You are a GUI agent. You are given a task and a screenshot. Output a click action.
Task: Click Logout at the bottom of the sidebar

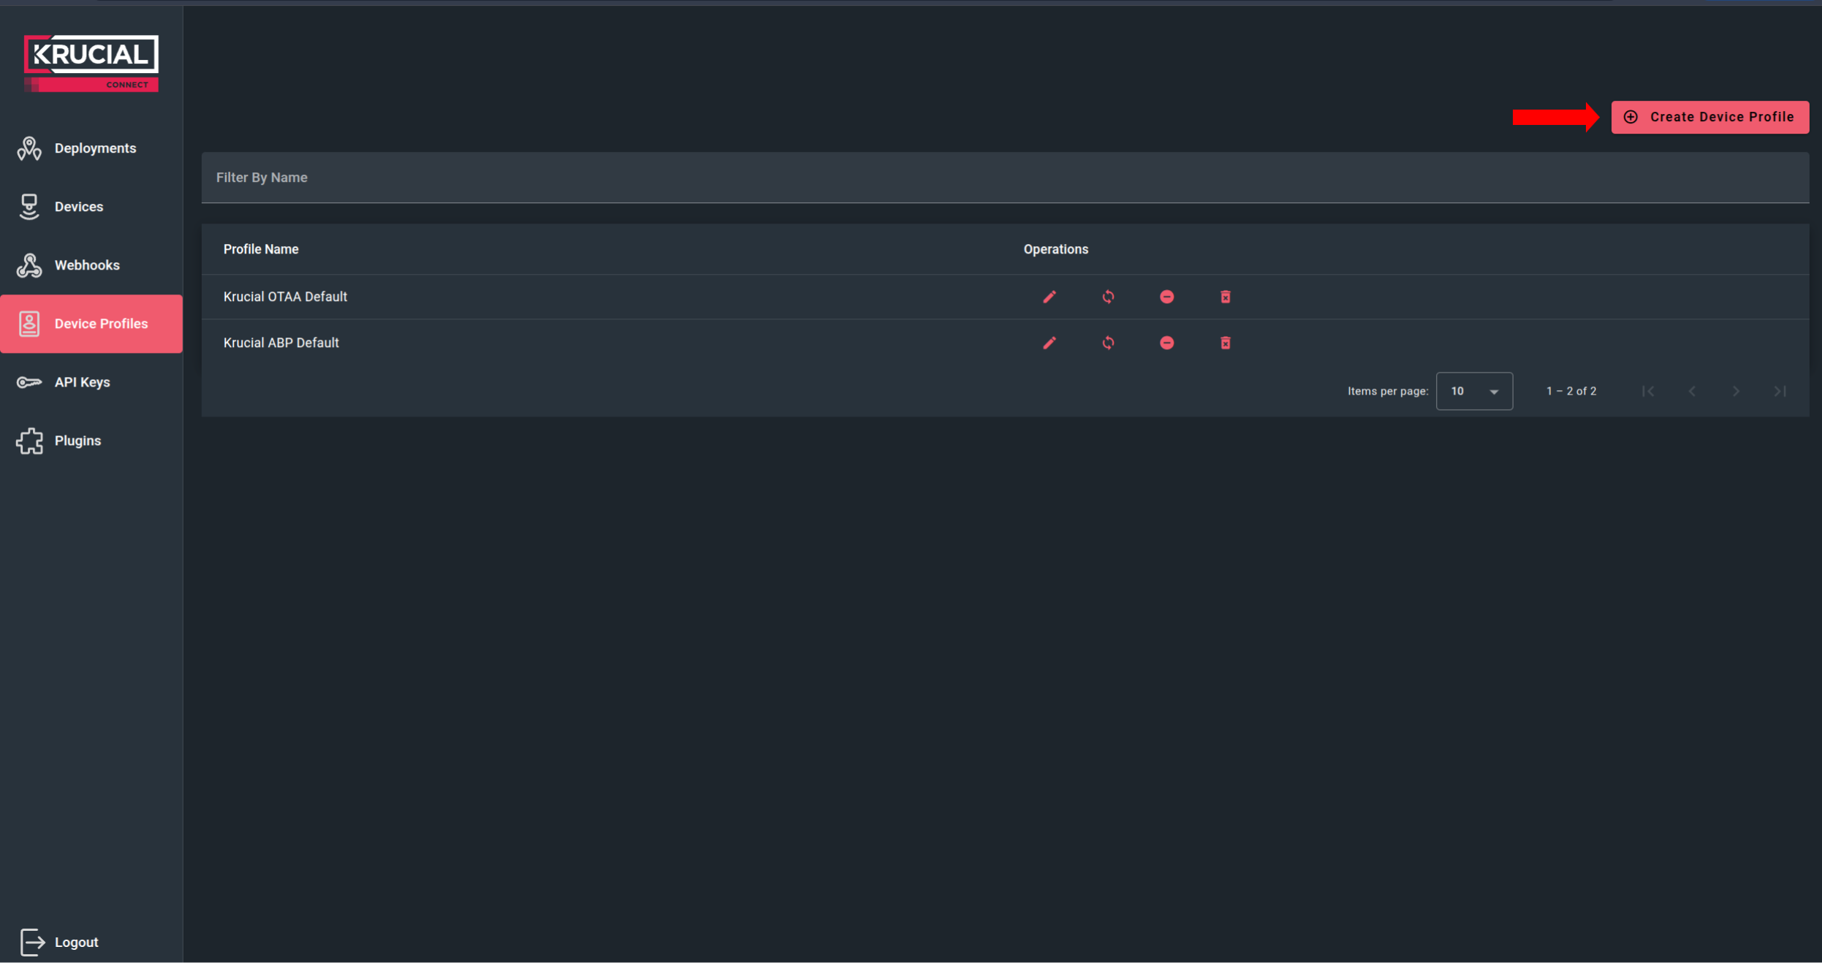coord(77,941)
